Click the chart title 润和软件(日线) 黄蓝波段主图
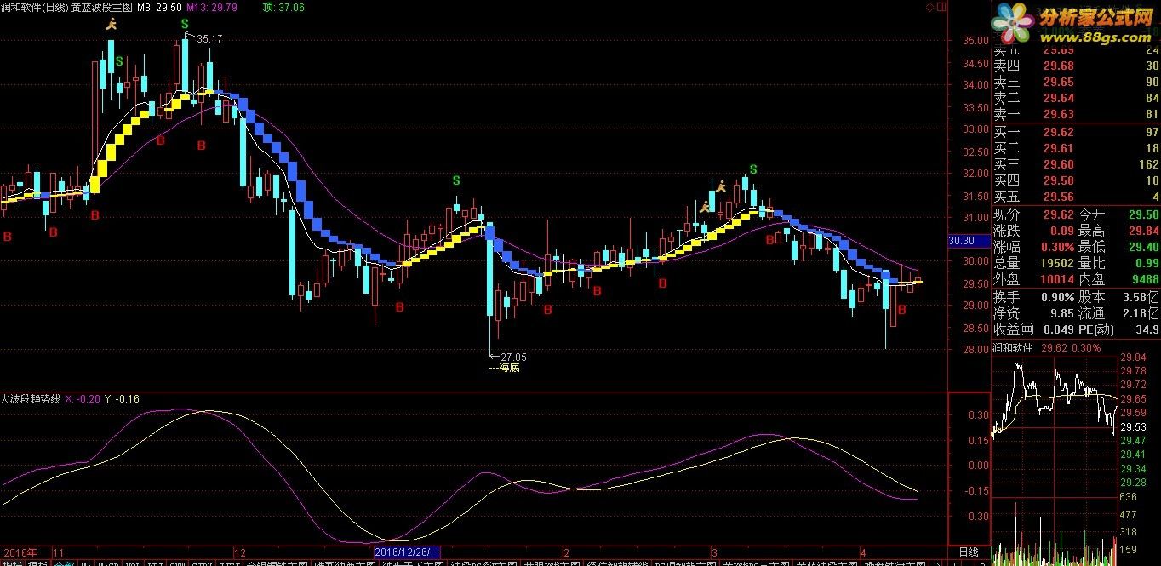 click(x=66, y=7)
